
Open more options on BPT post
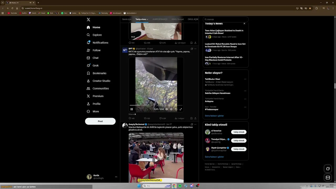195,49
